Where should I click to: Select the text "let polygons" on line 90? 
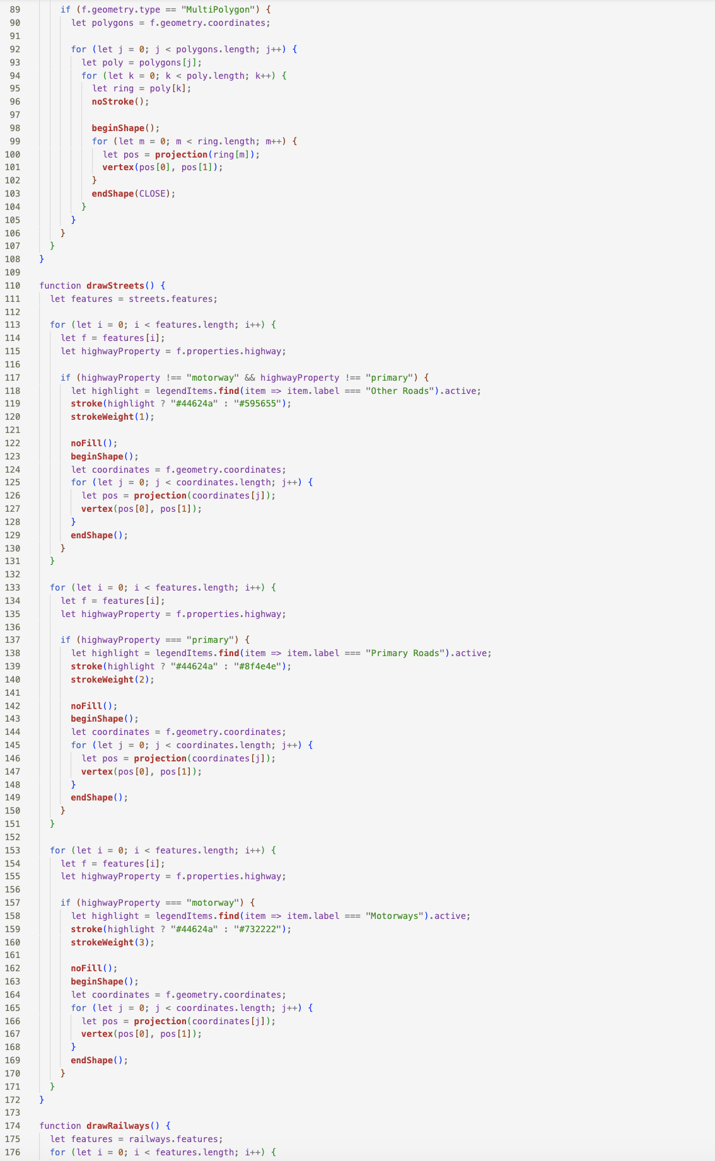point(102,23)
